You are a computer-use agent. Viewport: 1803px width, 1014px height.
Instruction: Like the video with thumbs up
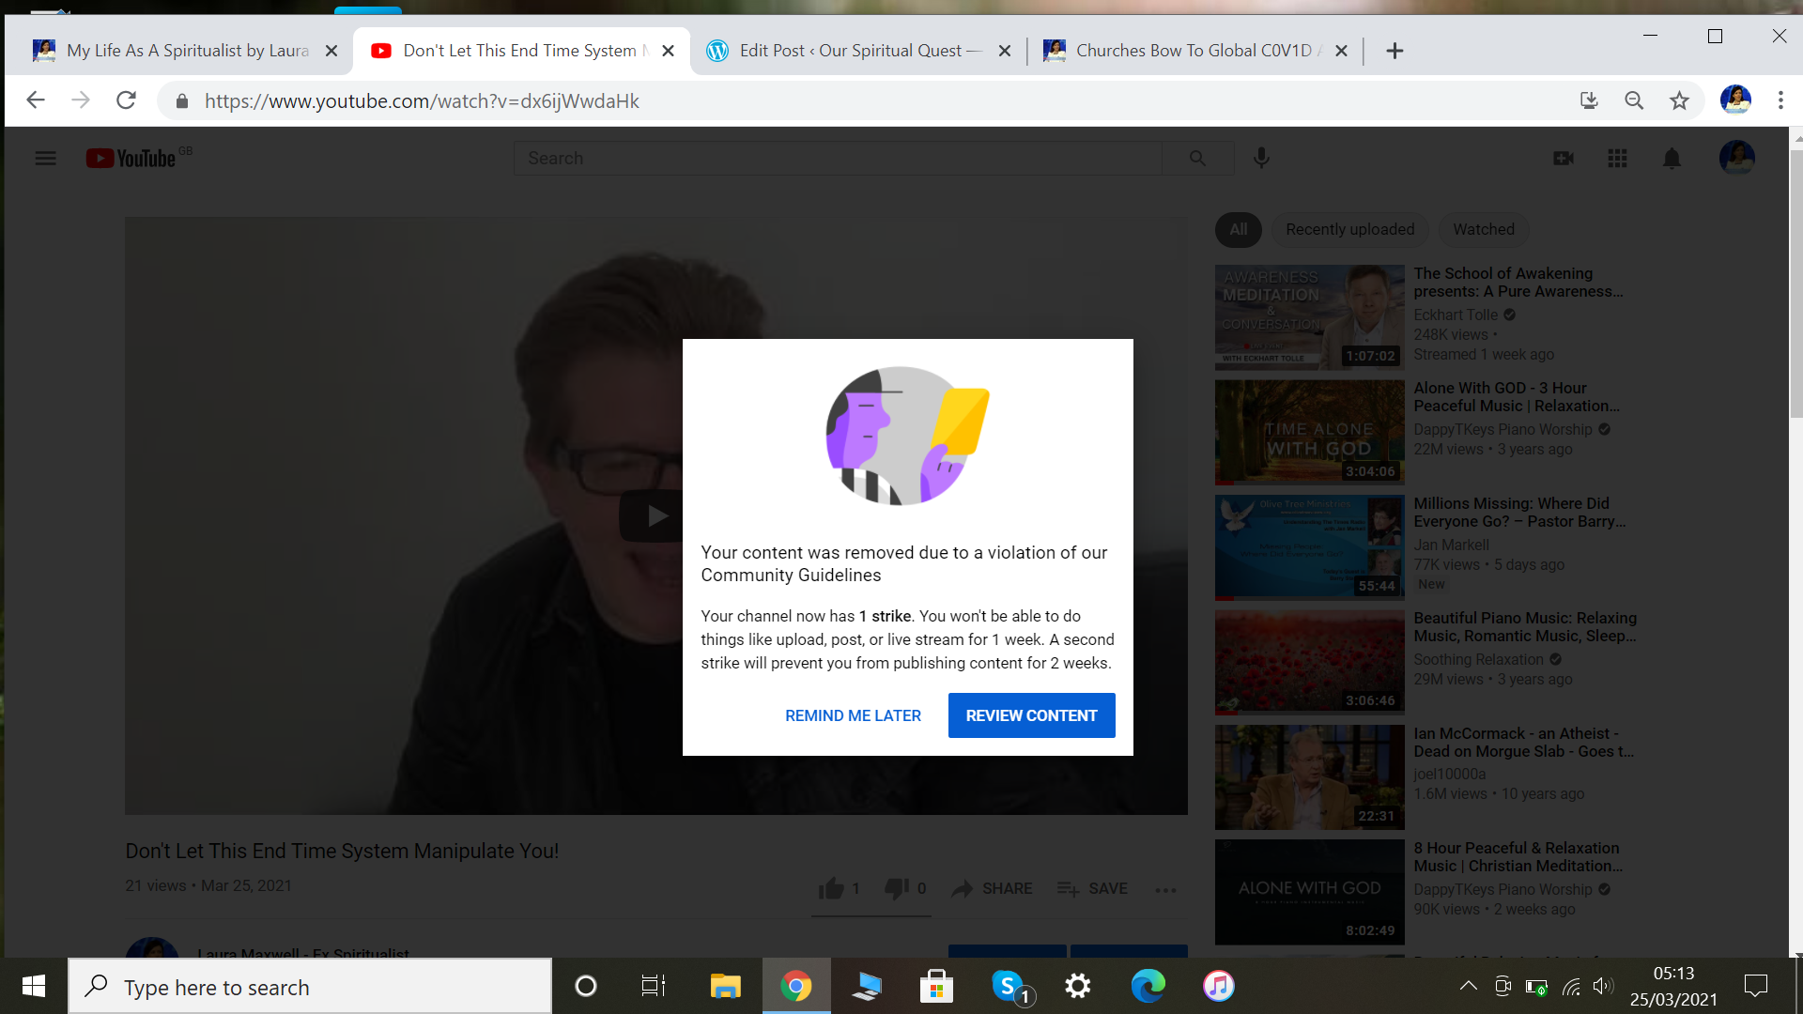pos(831,888)
